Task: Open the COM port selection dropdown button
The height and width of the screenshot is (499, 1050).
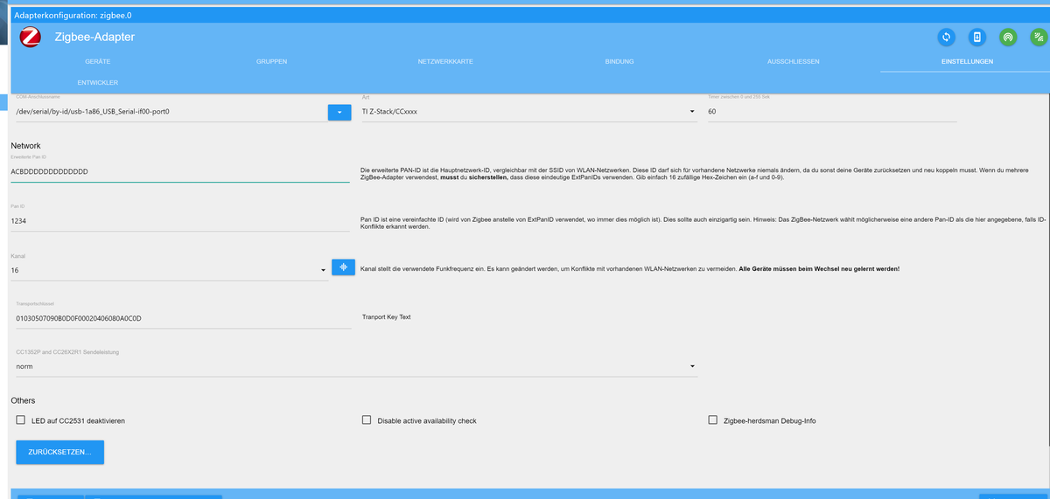Action: (x=339, y=112)
